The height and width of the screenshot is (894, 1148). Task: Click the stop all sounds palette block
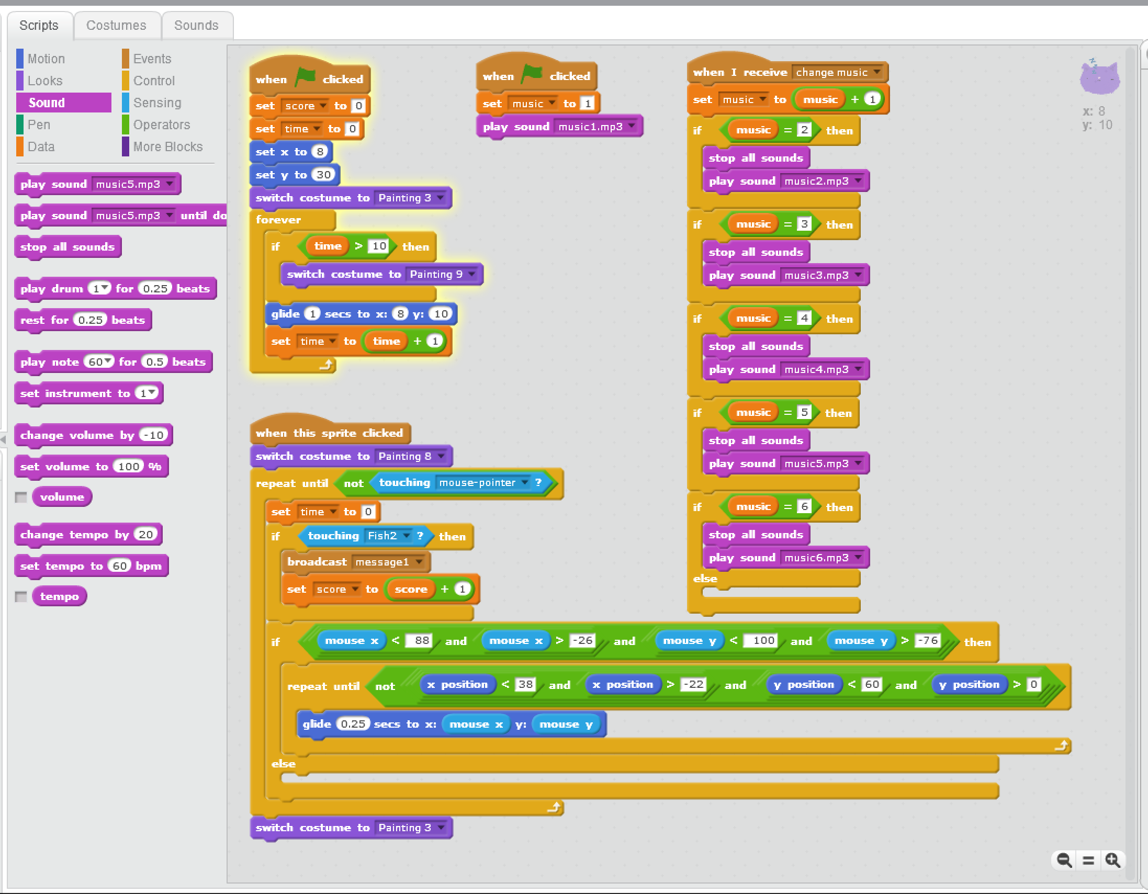[67, 247]
